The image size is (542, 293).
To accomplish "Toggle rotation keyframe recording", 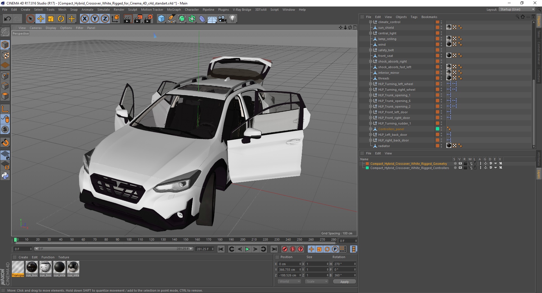I will pos(327,249).
